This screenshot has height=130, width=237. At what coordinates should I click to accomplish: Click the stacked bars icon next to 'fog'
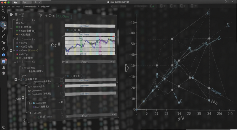(59, 44)
